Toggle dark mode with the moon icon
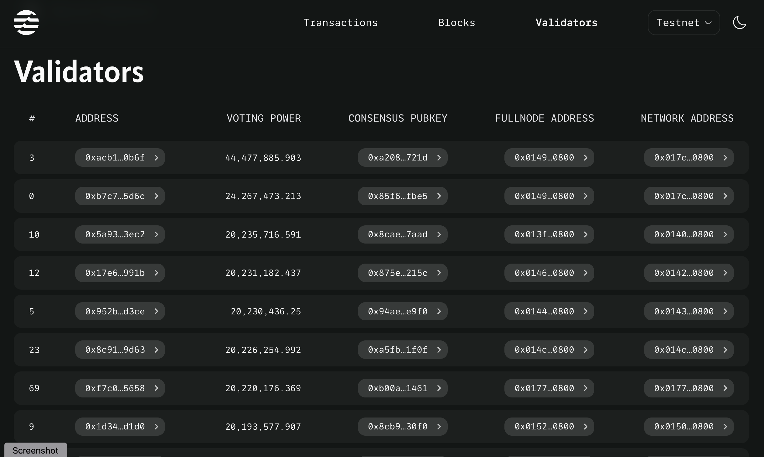The image size is (764, 457). tap(739, 23)
